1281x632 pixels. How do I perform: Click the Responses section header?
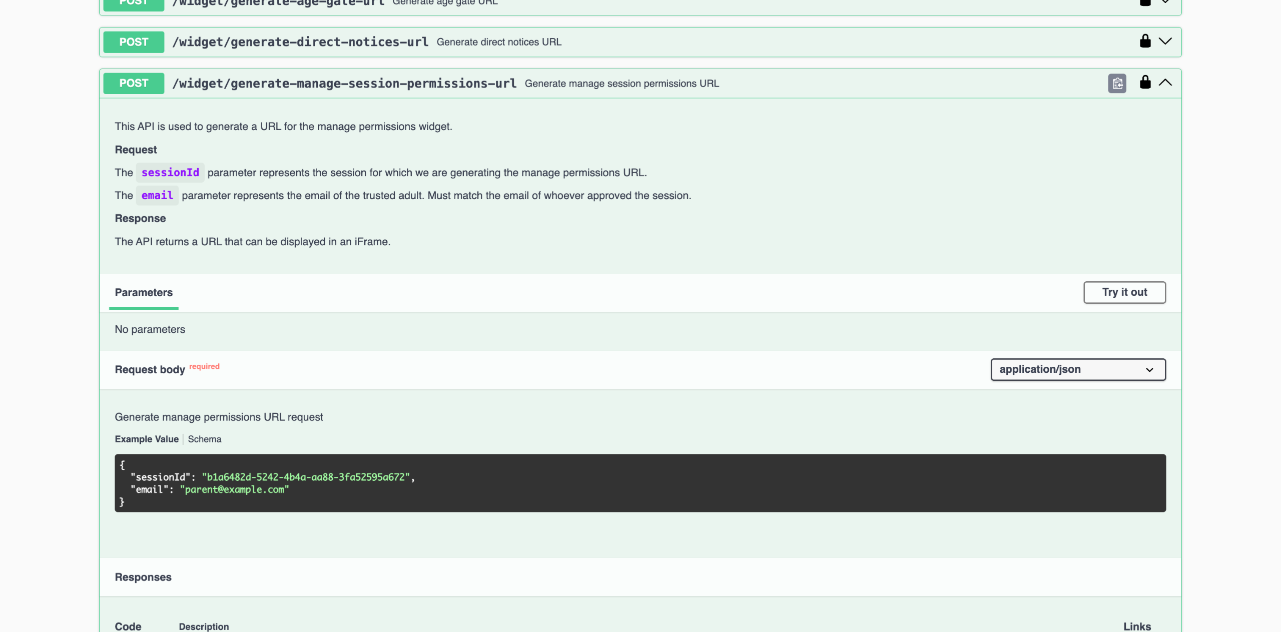pyautogui.click(x=143, y=577)
